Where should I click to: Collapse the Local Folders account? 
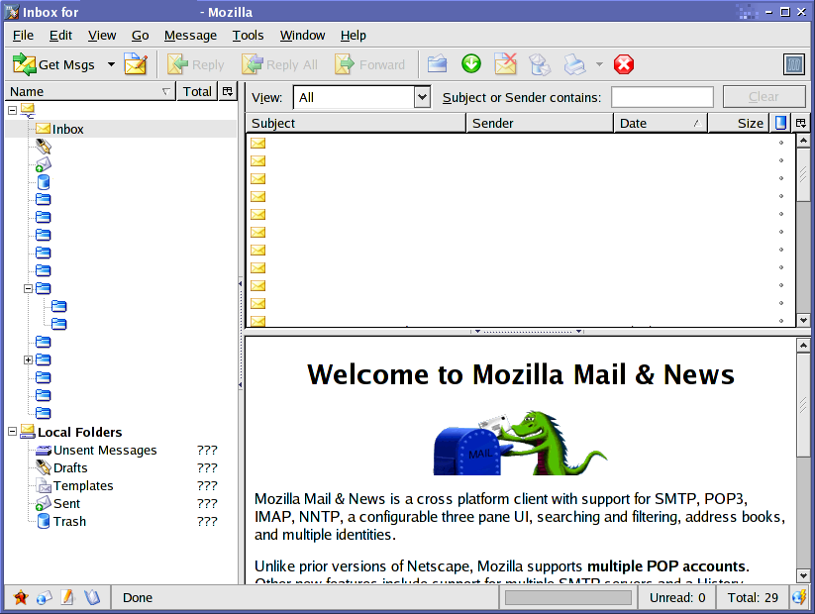click(13, 432)
